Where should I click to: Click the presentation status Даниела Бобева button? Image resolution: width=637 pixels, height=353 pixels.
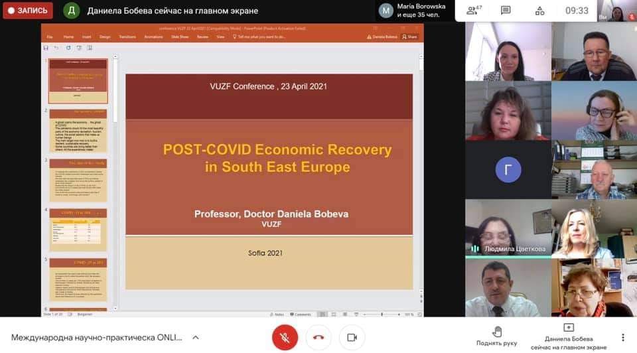pyautogui.click(x=569, y=337)
